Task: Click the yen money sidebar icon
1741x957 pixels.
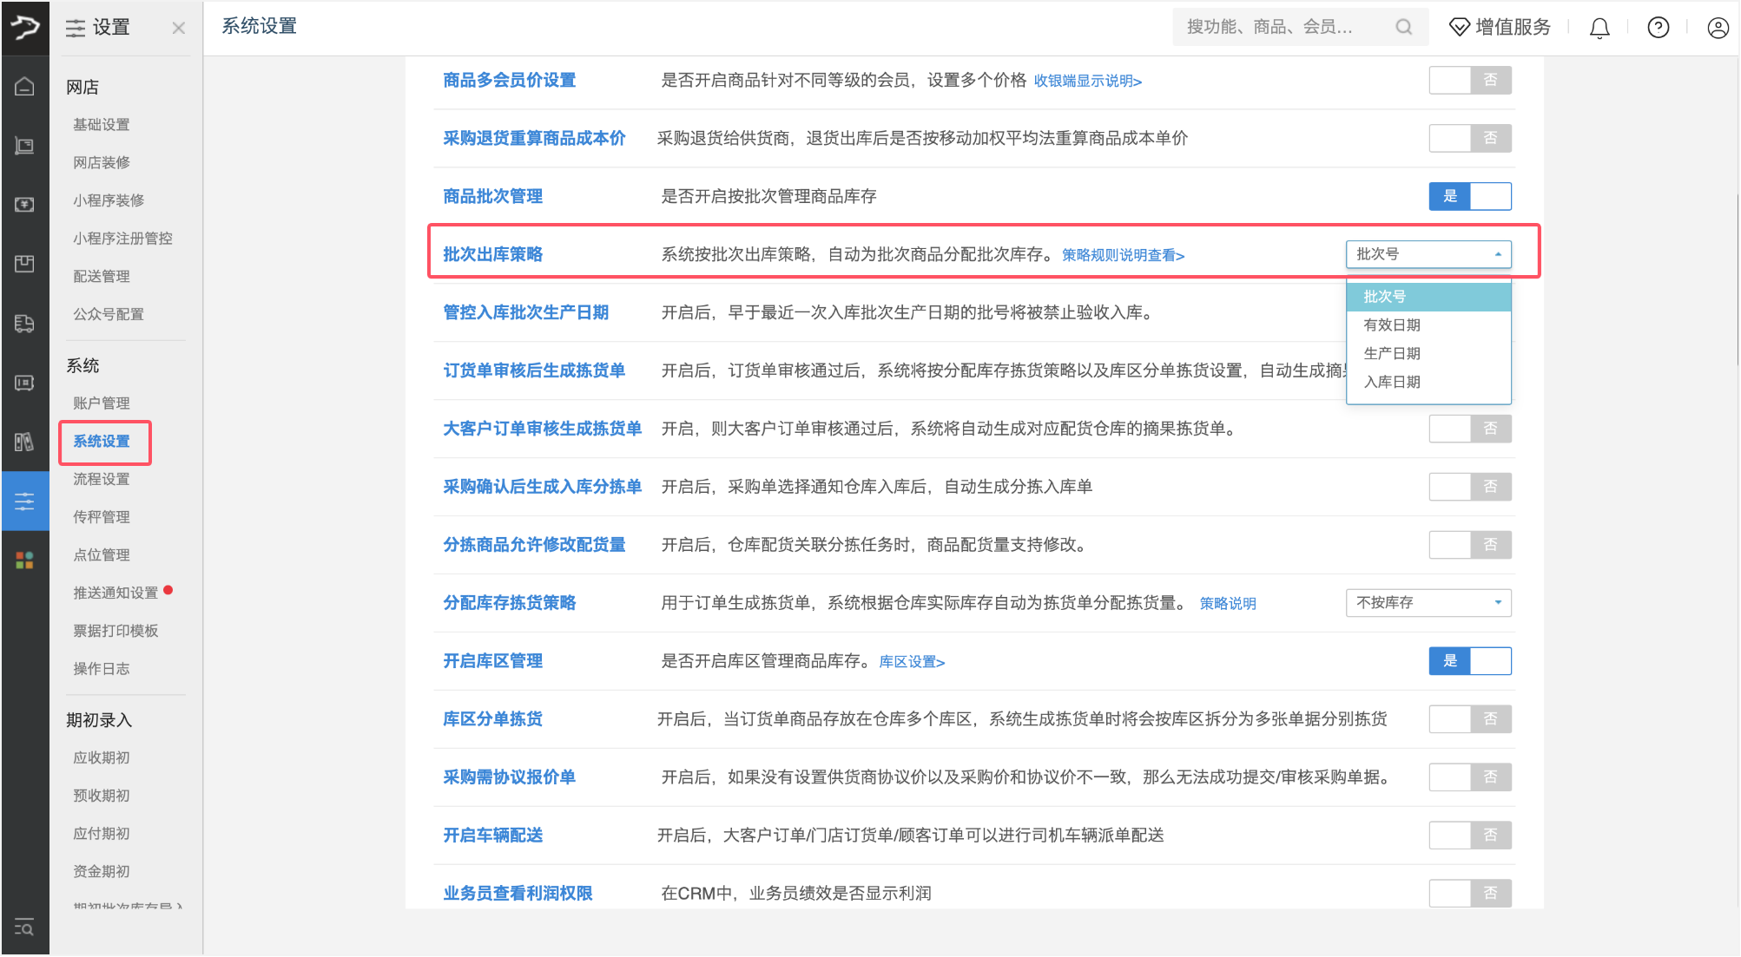Action: (x=24, y=205)
